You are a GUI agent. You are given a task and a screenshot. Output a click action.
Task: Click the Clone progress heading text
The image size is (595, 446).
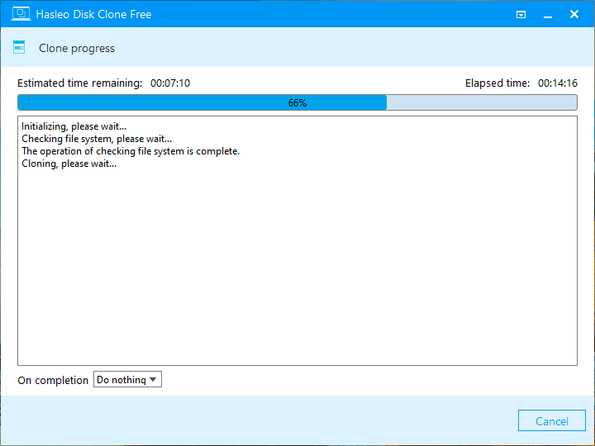[x=77, y=48]
